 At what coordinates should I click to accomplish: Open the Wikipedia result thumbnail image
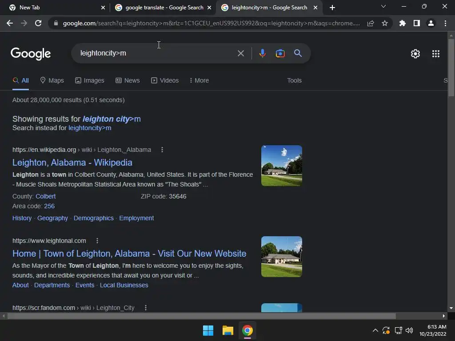point(281,166)
